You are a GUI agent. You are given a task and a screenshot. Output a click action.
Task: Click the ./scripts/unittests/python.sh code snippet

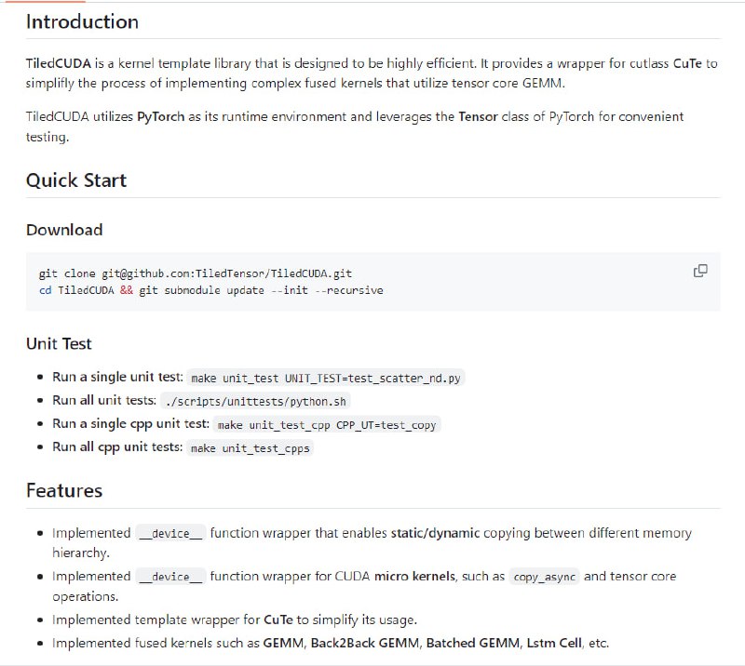click(256, 401)
